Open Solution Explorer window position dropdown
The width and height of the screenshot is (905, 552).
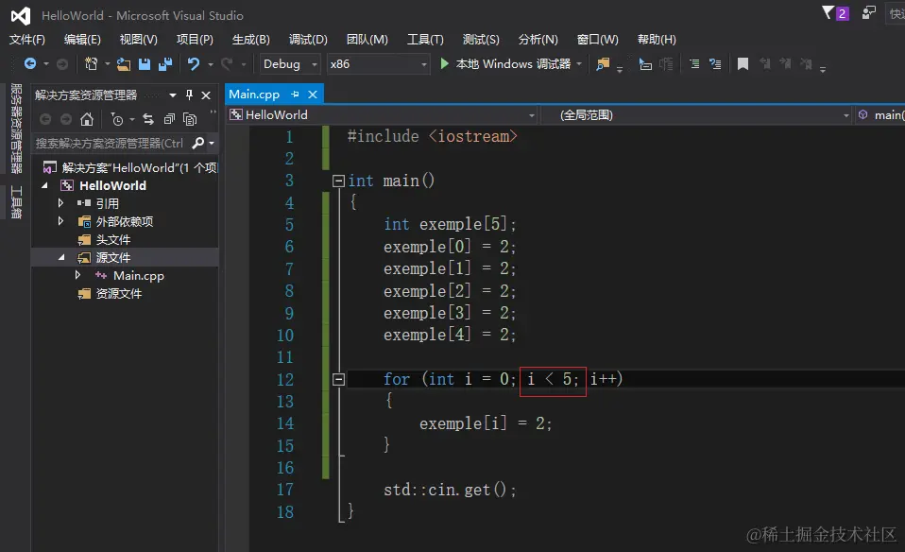point(173,95)
